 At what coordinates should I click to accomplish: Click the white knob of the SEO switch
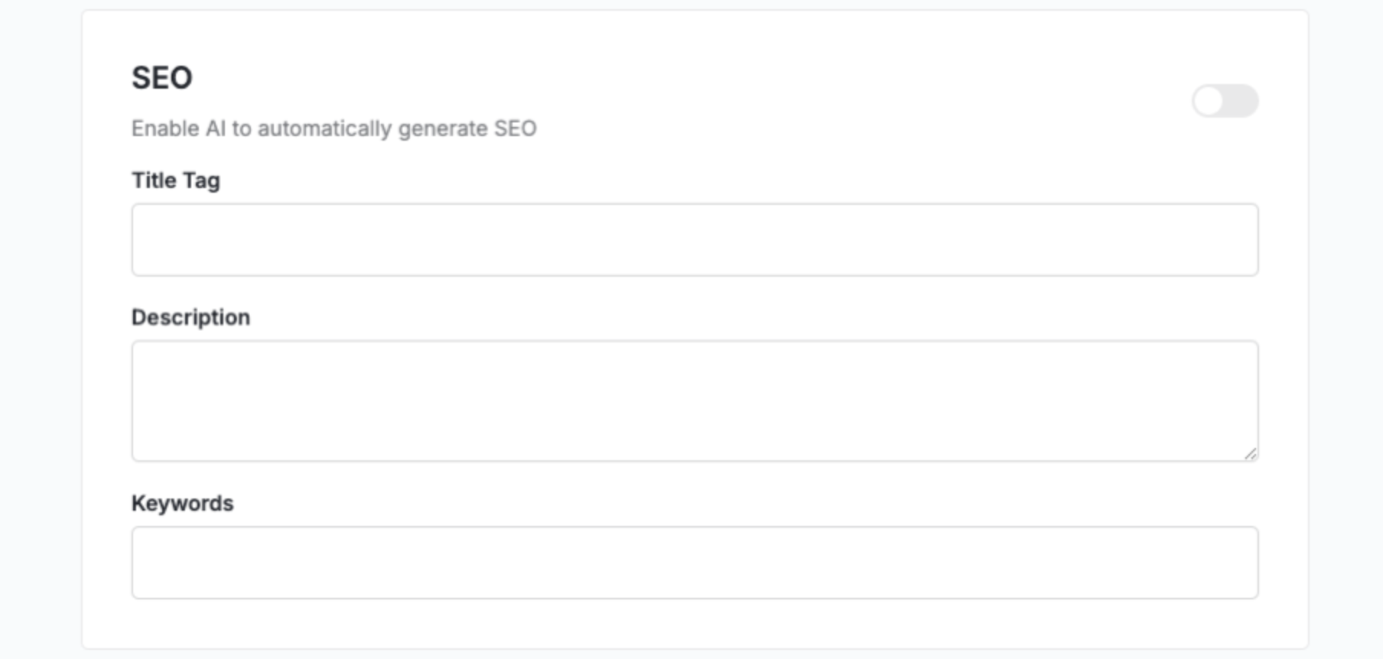coord(1209,101)
